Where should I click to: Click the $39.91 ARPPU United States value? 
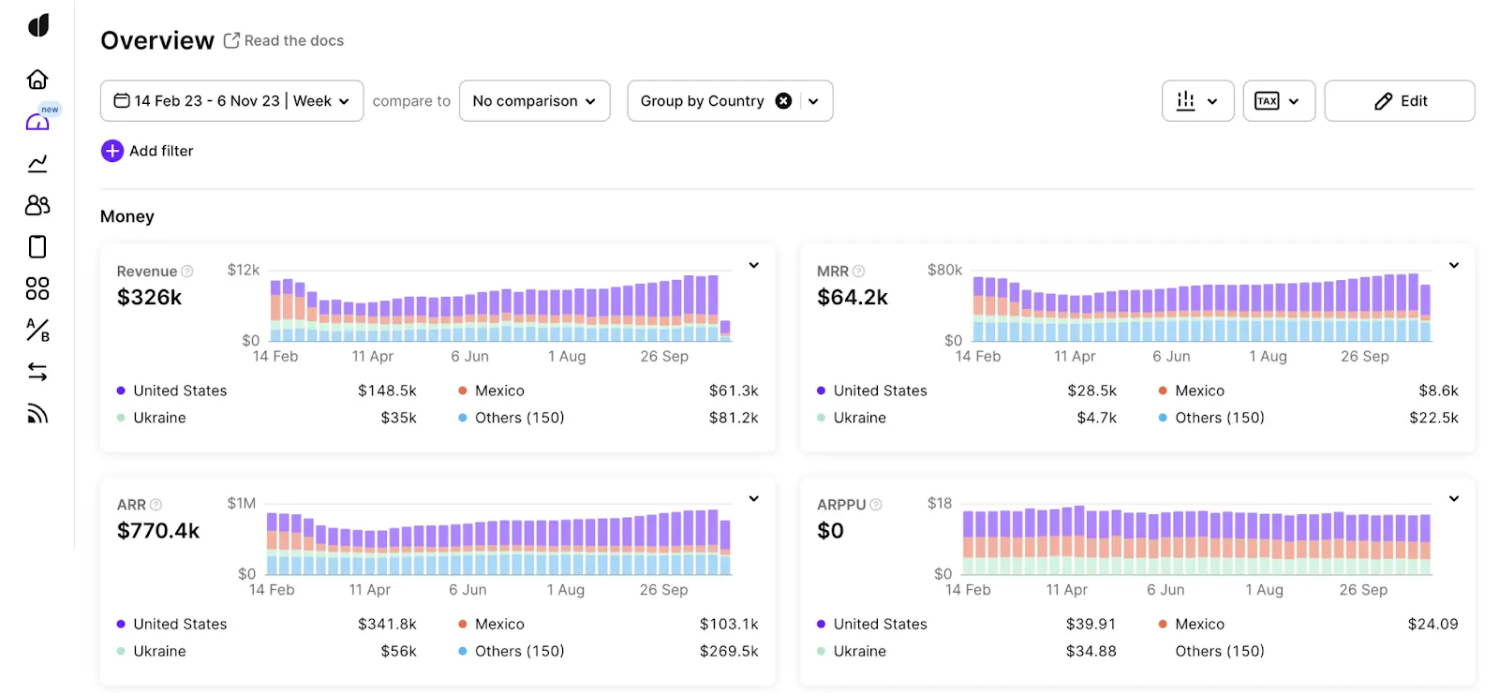[1091, 624]
